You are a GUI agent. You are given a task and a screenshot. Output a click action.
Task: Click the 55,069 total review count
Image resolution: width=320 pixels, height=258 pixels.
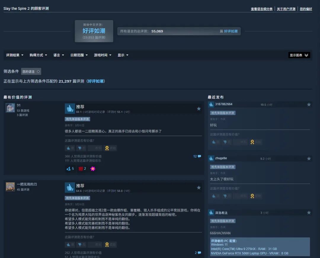(157, 31)
